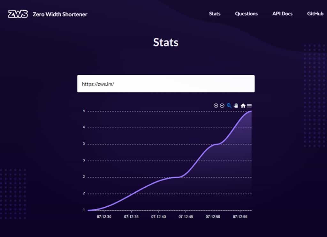This screenshot has width=327, height=237.
Task: Go to the Questions page
Action: pyautogui.click(x=246, y=13)
